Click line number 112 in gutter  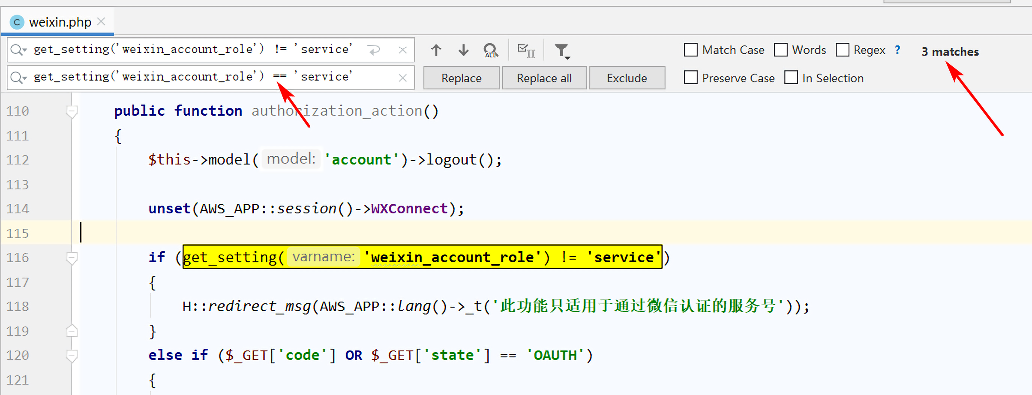(18, 160)
